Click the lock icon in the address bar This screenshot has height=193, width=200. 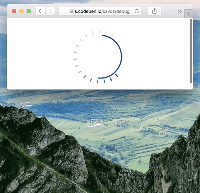[x=72, y=11]
